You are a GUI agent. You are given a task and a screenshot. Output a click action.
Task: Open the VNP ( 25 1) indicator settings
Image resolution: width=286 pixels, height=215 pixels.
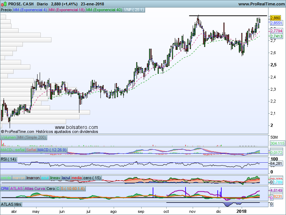coord(134,10)
